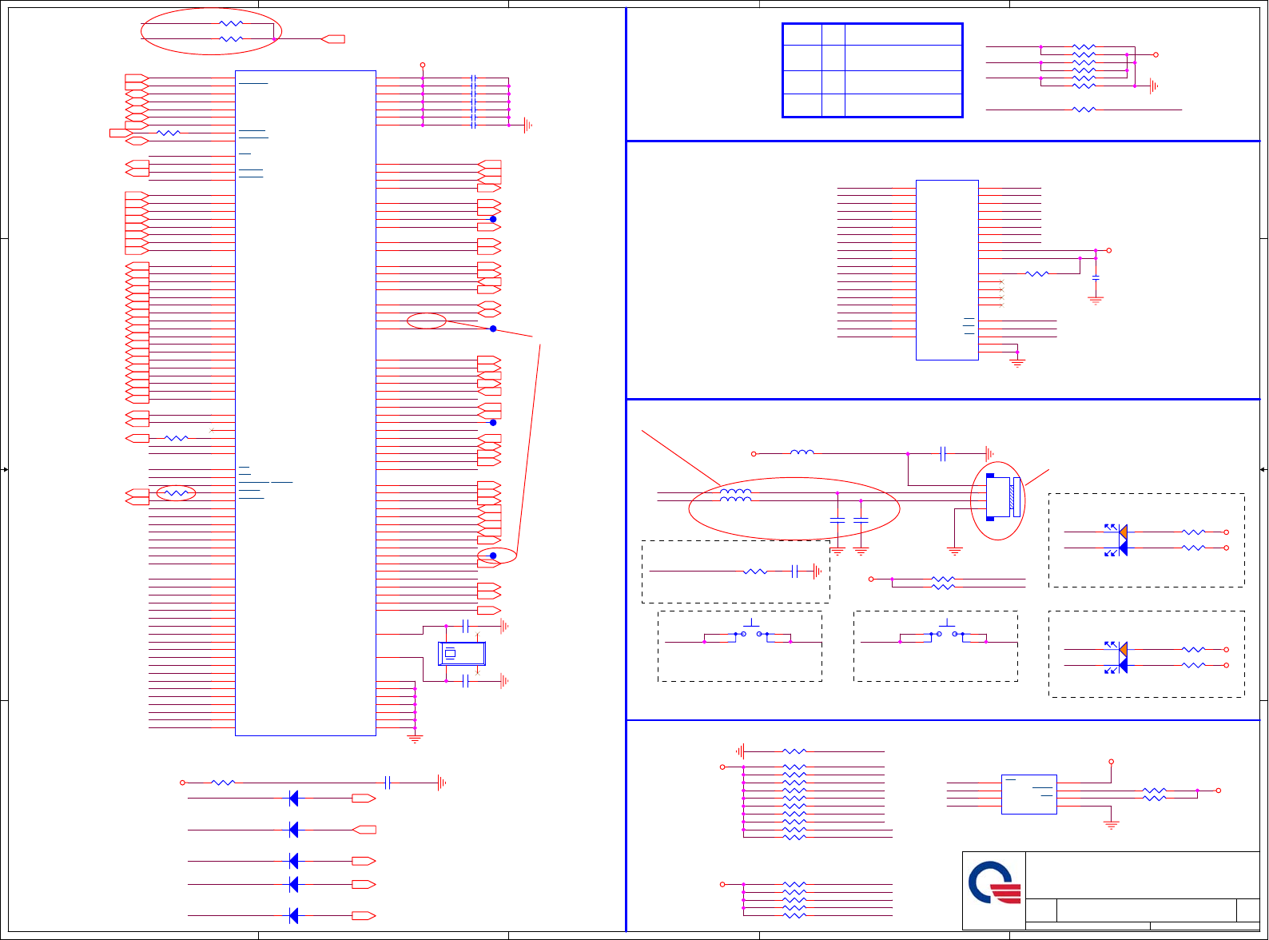The width and height of the screenshot is (1269, 940).
Task: Select the off-page port beside the circled resistors
Action: pos(333,38)
